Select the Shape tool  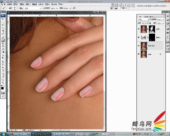pos(3,70)
